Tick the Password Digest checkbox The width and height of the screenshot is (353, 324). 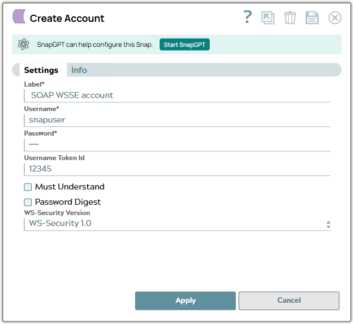28,202
